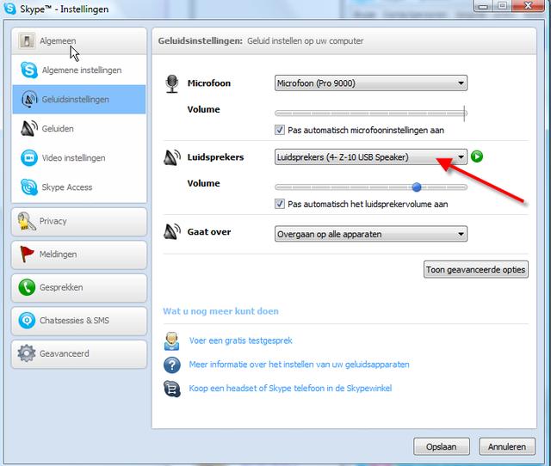This screenshot has height=466, width=551.
Task: Click the speaker icon next to Luidsprekers
Action: tap(172, 157)
